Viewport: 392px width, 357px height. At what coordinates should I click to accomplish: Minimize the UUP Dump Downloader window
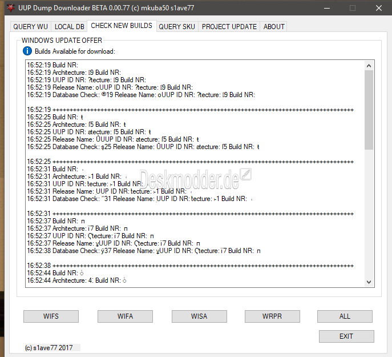pos(327,8)
